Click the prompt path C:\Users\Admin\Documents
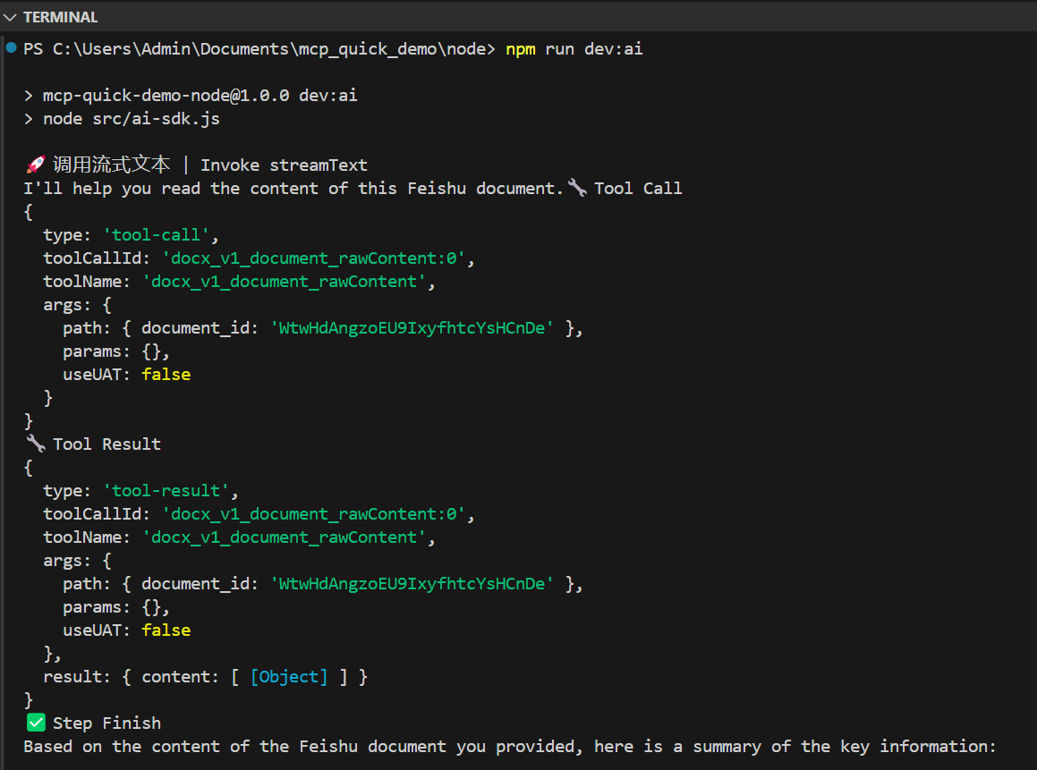Screen dimensions: 1037x770 171,49
